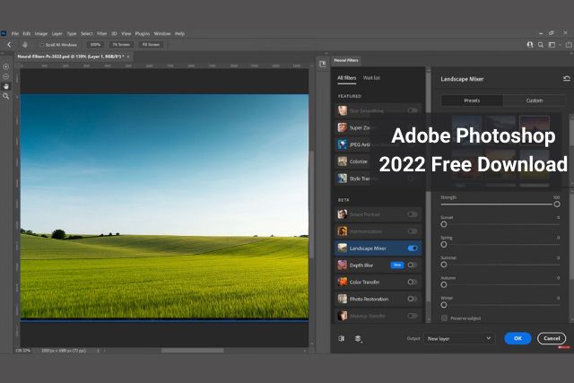Click the Color Transfer filter thumbnail icon
This screenshot has height=383, width=574.
[343, 282]
